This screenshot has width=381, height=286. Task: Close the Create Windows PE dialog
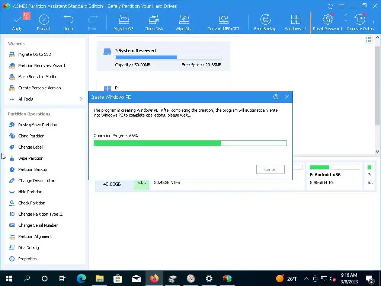(x=287, y=97)
